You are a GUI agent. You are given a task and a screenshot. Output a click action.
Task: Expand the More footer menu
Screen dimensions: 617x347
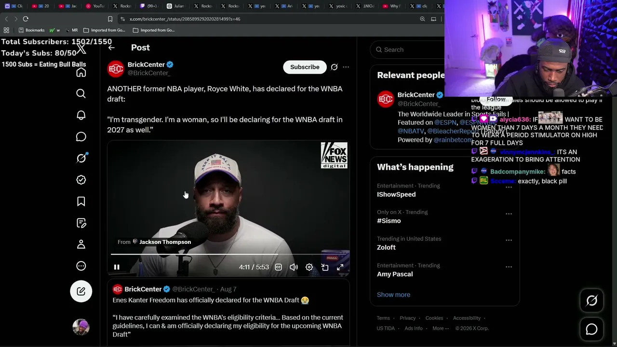pyautogui.click(x=440, y=328)
